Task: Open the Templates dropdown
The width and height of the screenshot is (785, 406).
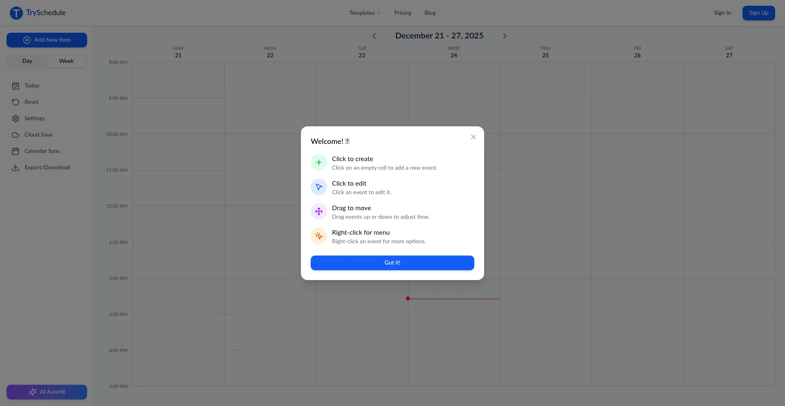Action: [364, 13]
